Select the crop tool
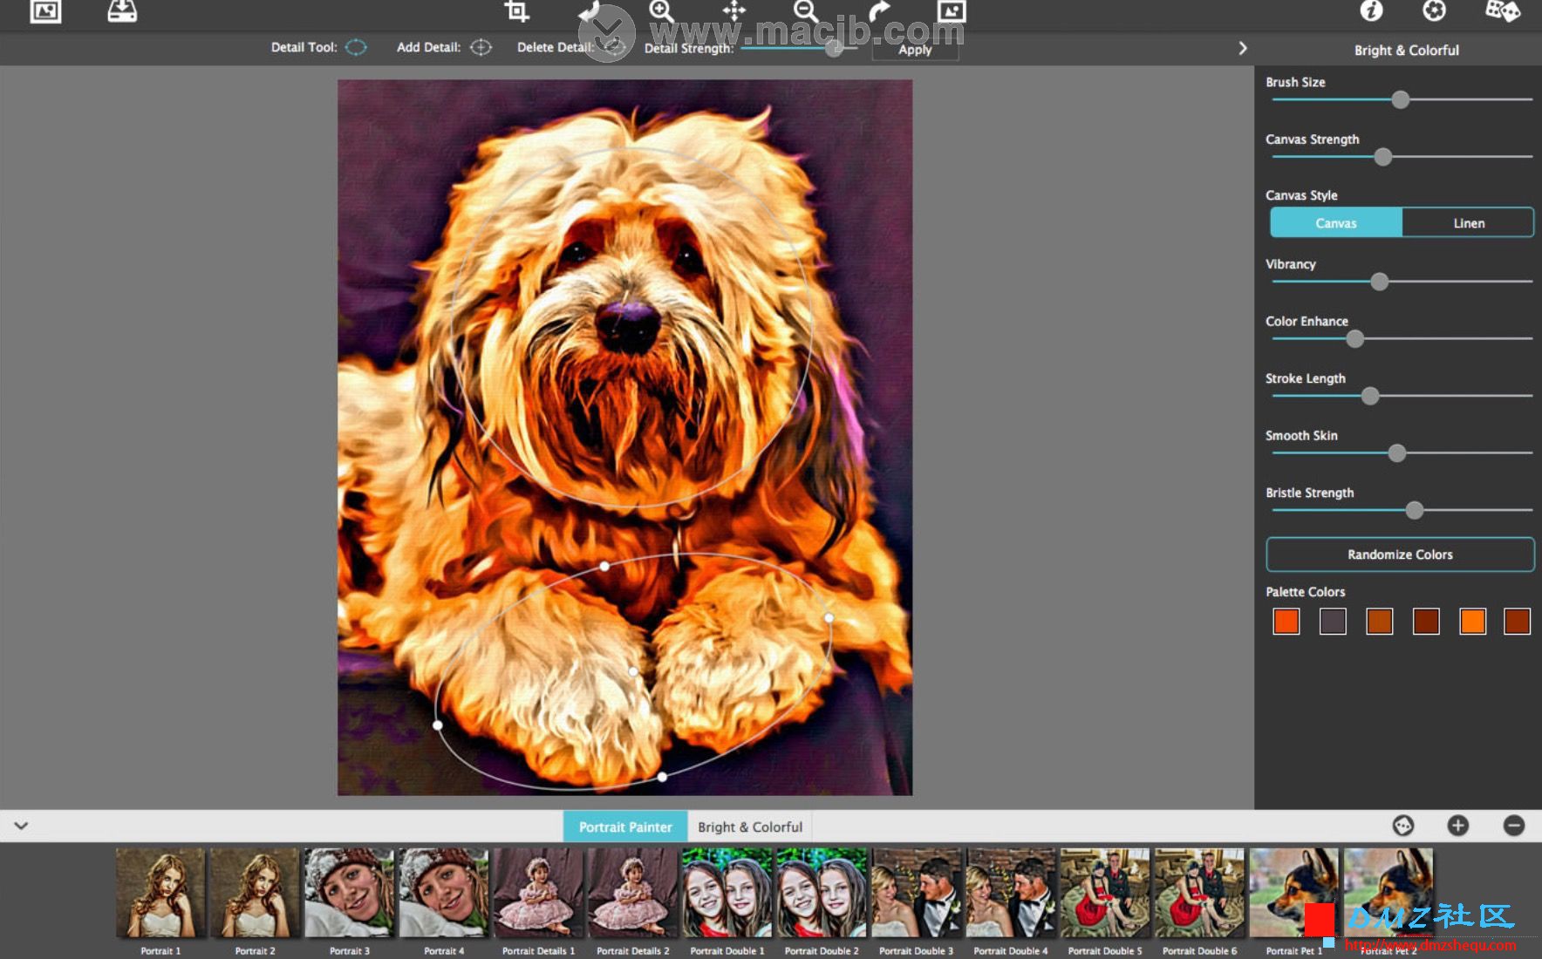1542x959 pixels. click(x=516, y=11)
